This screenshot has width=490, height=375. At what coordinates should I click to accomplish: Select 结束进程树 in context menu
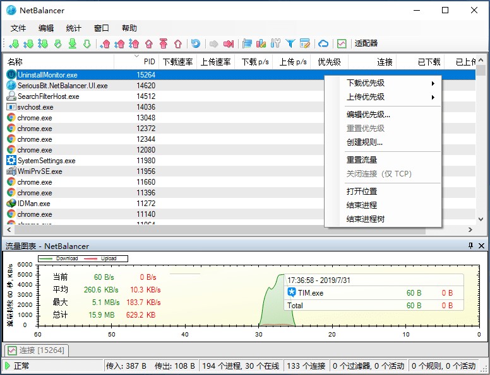click(x=383, y=219)
